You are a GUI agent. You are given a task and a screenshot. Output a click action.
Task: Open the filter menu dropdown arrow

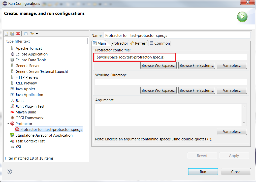37,34
